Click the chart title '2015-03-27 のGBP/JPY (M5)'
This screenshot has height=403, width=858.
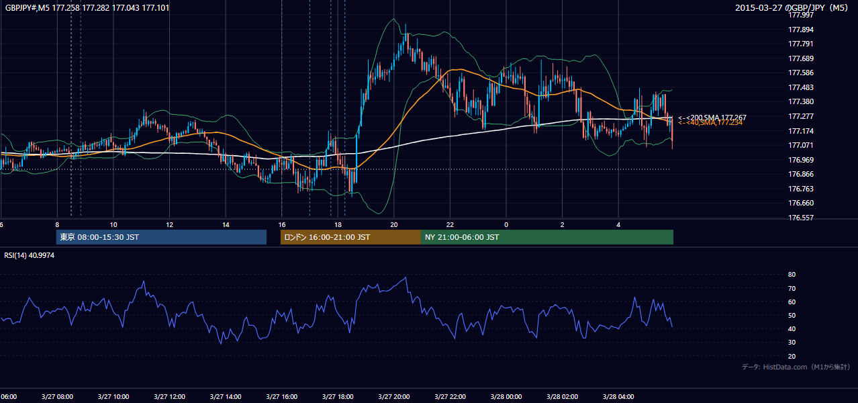coord(792,8)
